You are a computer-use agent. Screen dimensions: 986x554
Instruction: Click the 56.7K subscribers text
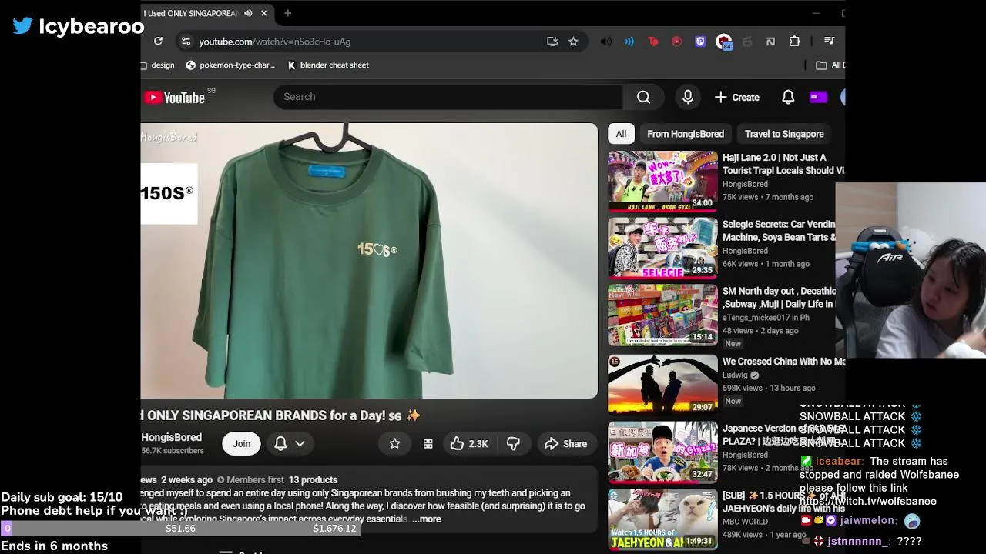pyautogui.click(x=173, y=451)
